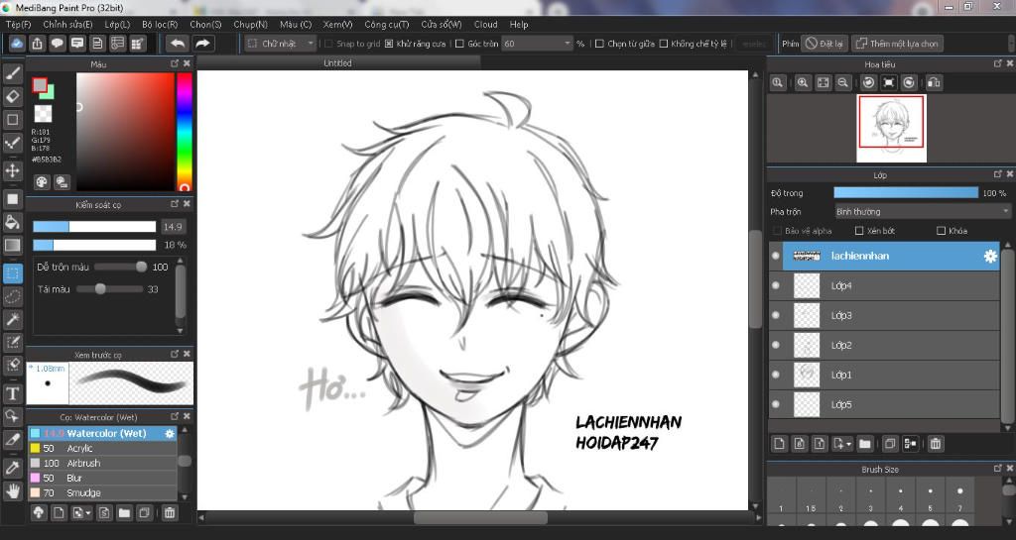The height and width of the screenshot is (540, 1016).
Task: Enable the Xén bớt checkbox
Action: coord(859,231)
